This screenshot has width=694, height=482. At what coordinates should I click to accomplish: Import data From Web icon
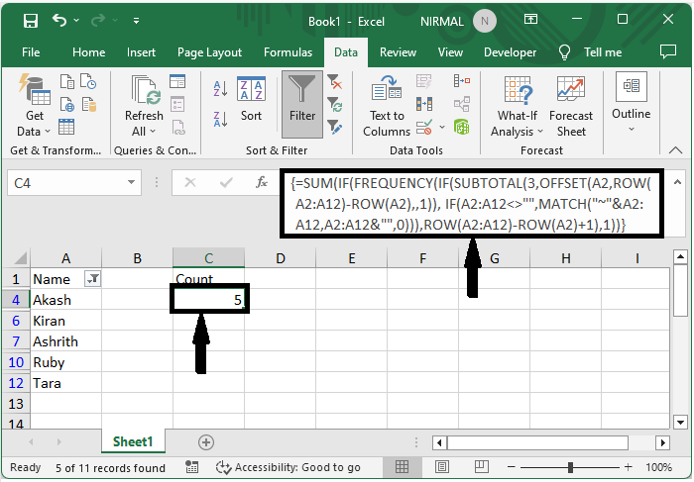[x=66, y=105]
